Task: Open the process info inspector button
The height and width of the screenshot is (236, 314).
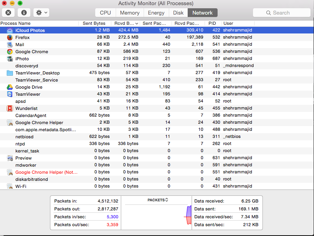Action: click(x=24, y=13)
